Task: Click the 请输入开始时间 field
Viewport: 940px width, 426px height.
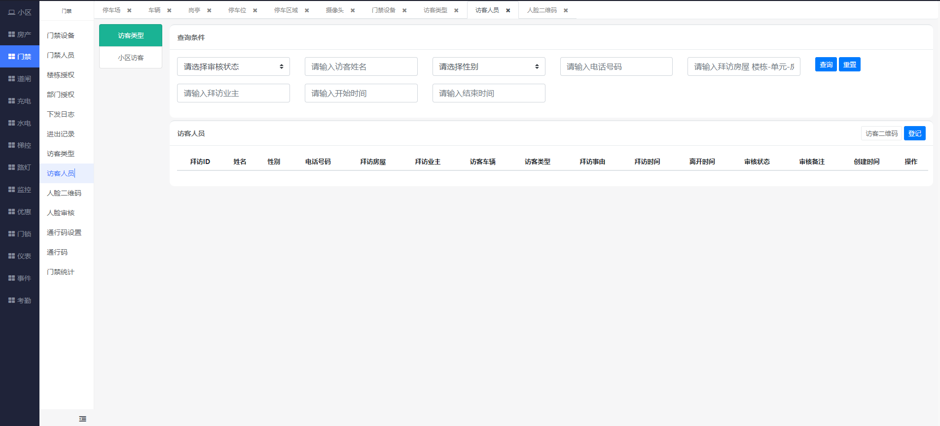Action: 361,93
